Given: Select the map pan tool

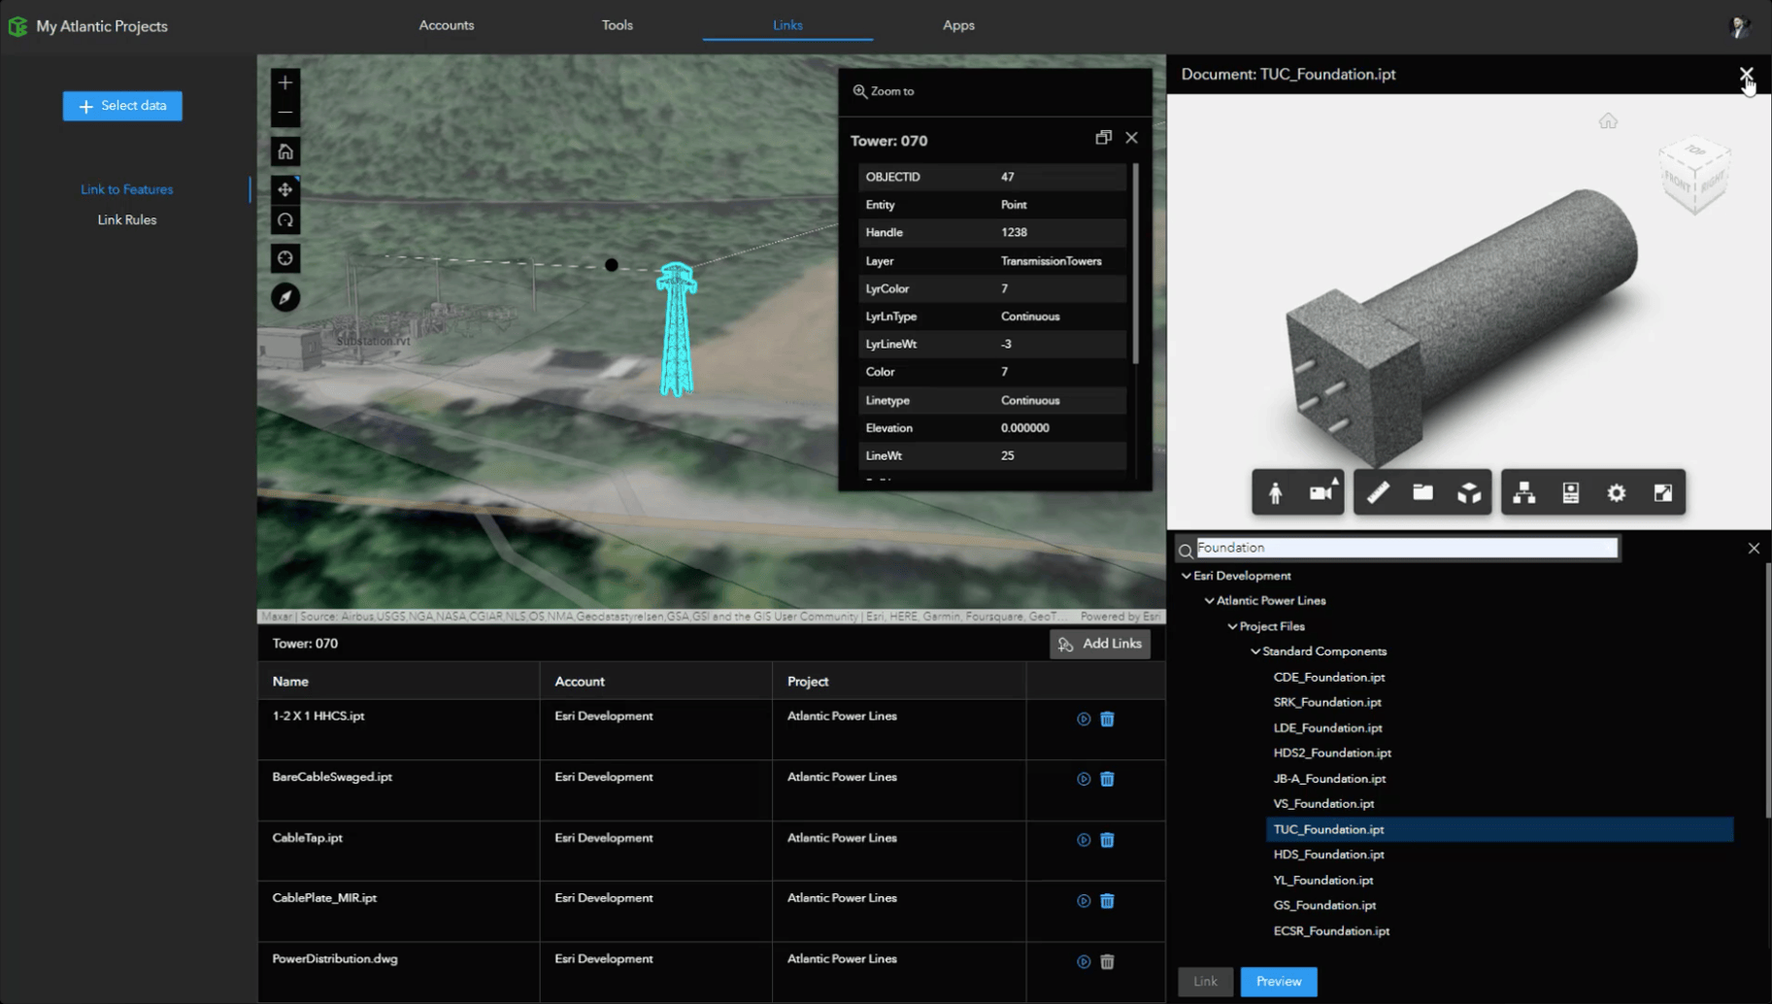Looking at the screenshot, I should click(284, 189).
